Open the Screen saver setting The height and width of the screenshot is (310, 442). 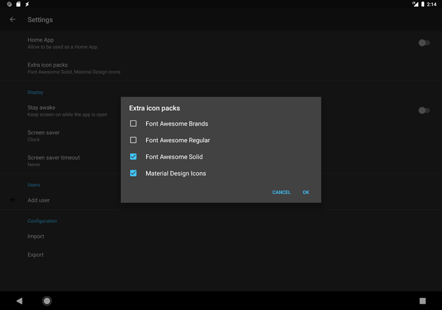(44, 135)
